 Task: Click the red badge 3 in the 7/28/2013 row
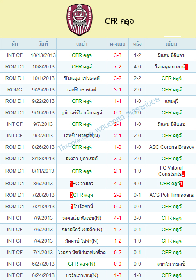tap(71, 195)
